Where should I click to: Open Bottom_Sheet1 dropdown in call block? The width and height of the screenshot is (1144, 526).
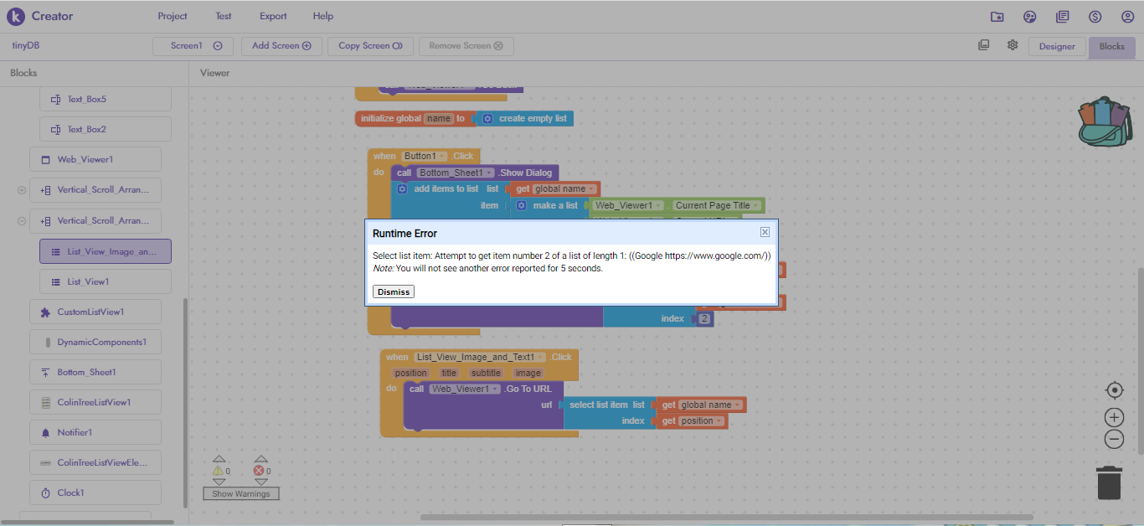pos(456,173)
